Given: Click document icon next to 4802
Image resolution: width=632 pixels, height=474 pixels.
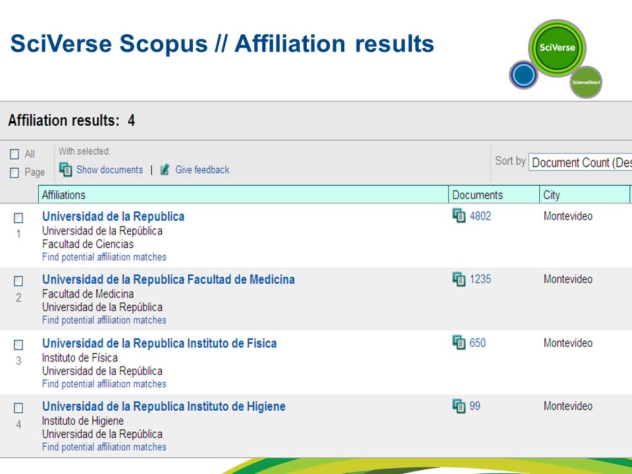Looking at the screenshot, I should 459,216.
